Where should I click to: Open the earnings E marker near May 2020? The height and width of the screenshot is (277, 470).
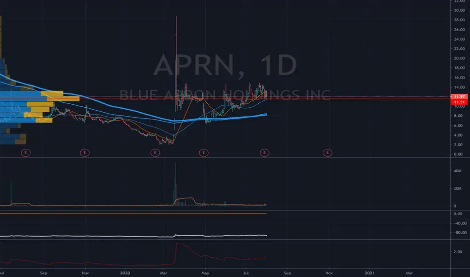204,153
